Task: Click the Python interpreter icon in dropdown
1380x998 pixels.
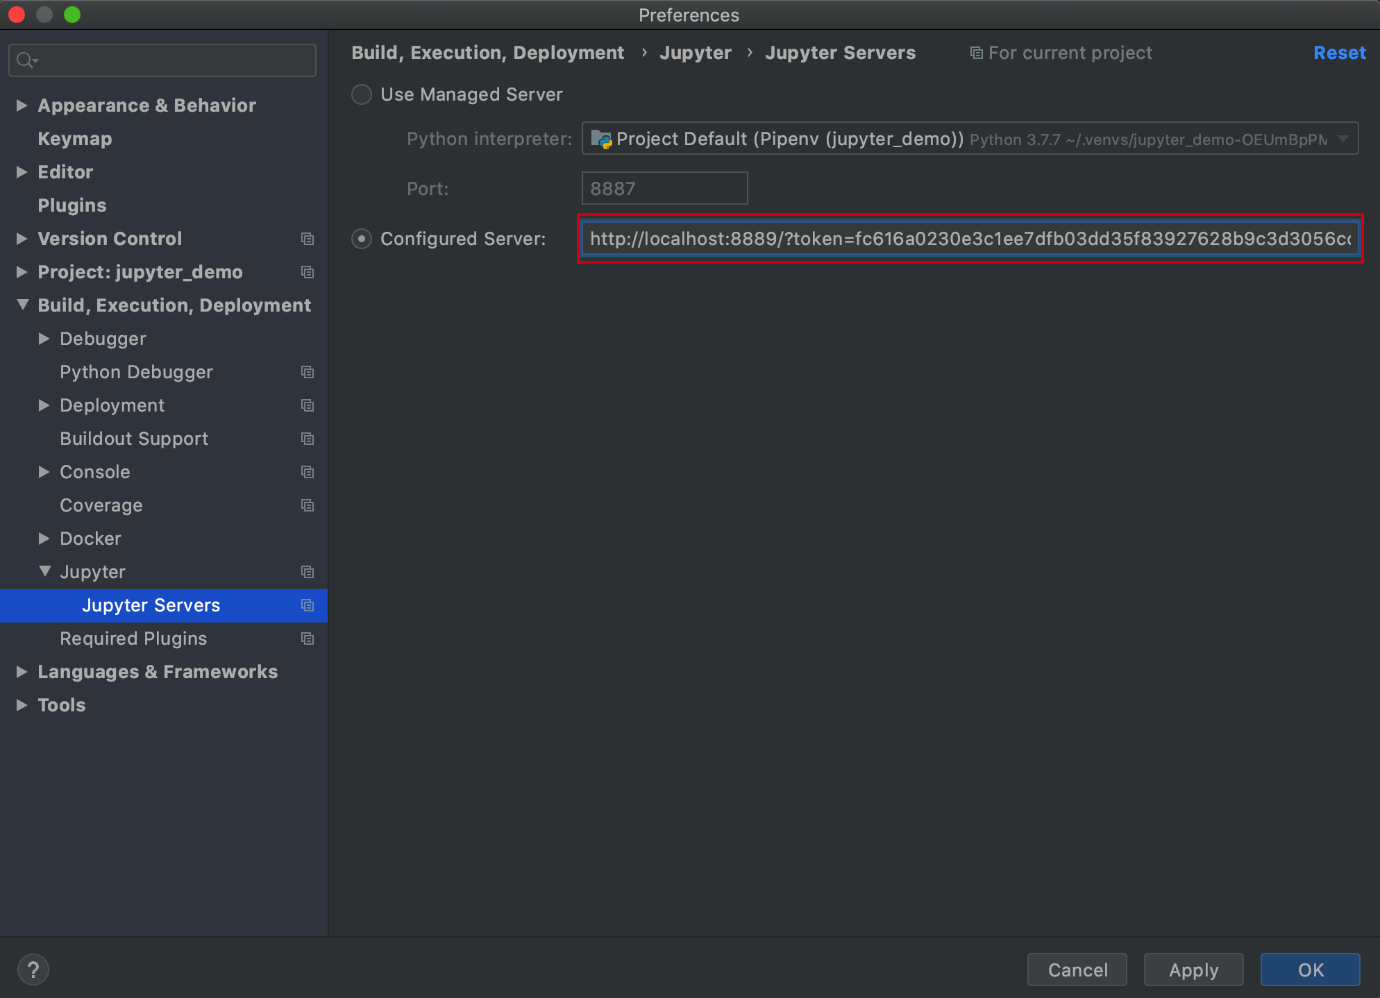Action: click(x=601, y=139)
